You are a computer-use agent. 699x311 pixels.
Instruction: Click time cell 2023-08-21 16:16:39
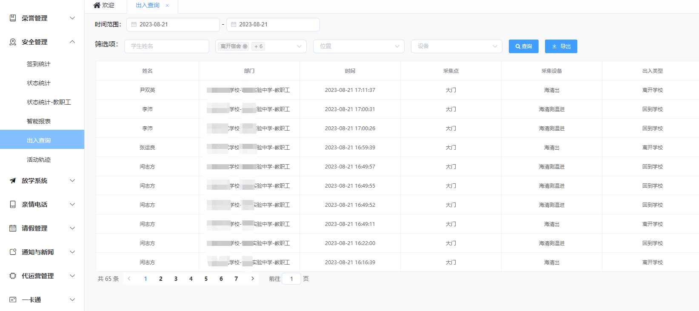(x=350, y=262)
